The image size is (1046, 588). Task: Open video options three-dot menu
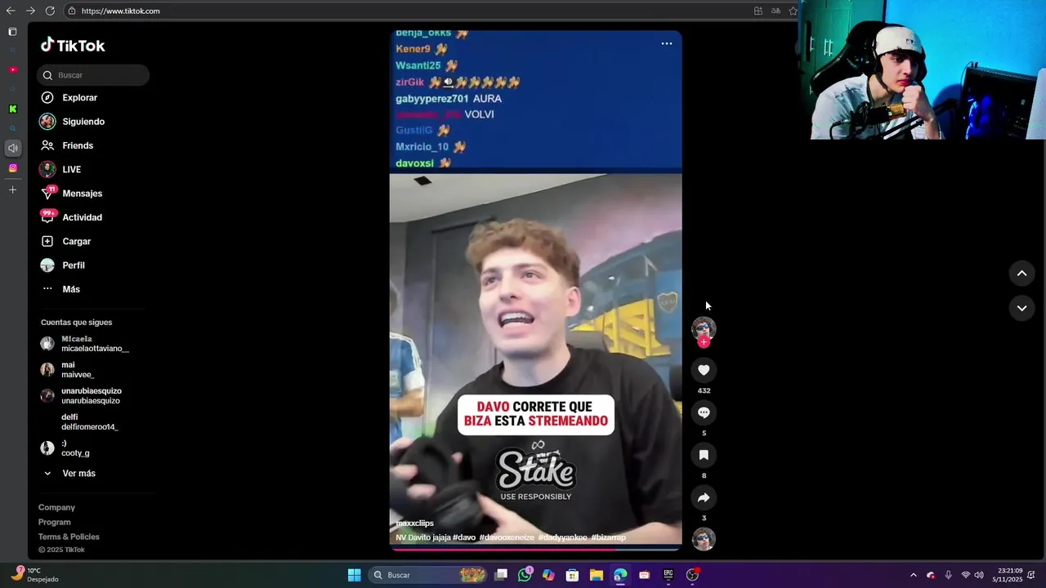[x=667, y=43]
